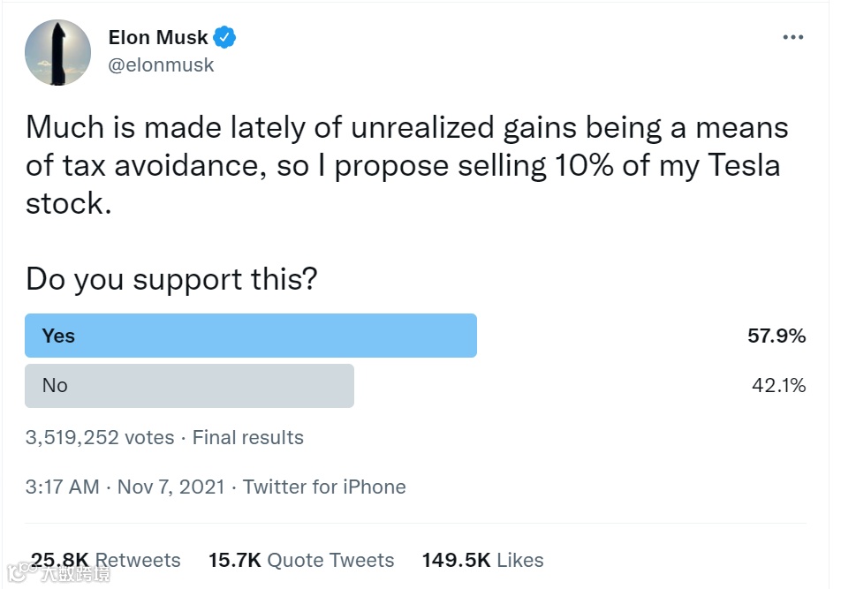
Task: Open the tweet's more options menu
Action: [792, 38]
